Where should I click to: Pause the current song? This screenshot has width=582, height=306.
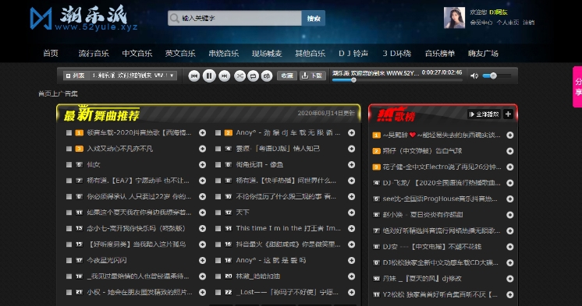pyautogui.click(x=209, y=76)
